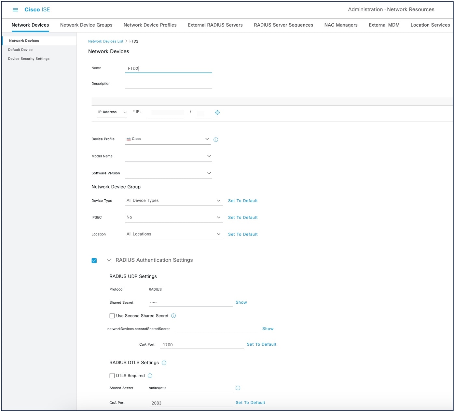Select the Network Devices tab
Image resolution: width=455 pixels, height=413 pixels.
tap(30, 25)
